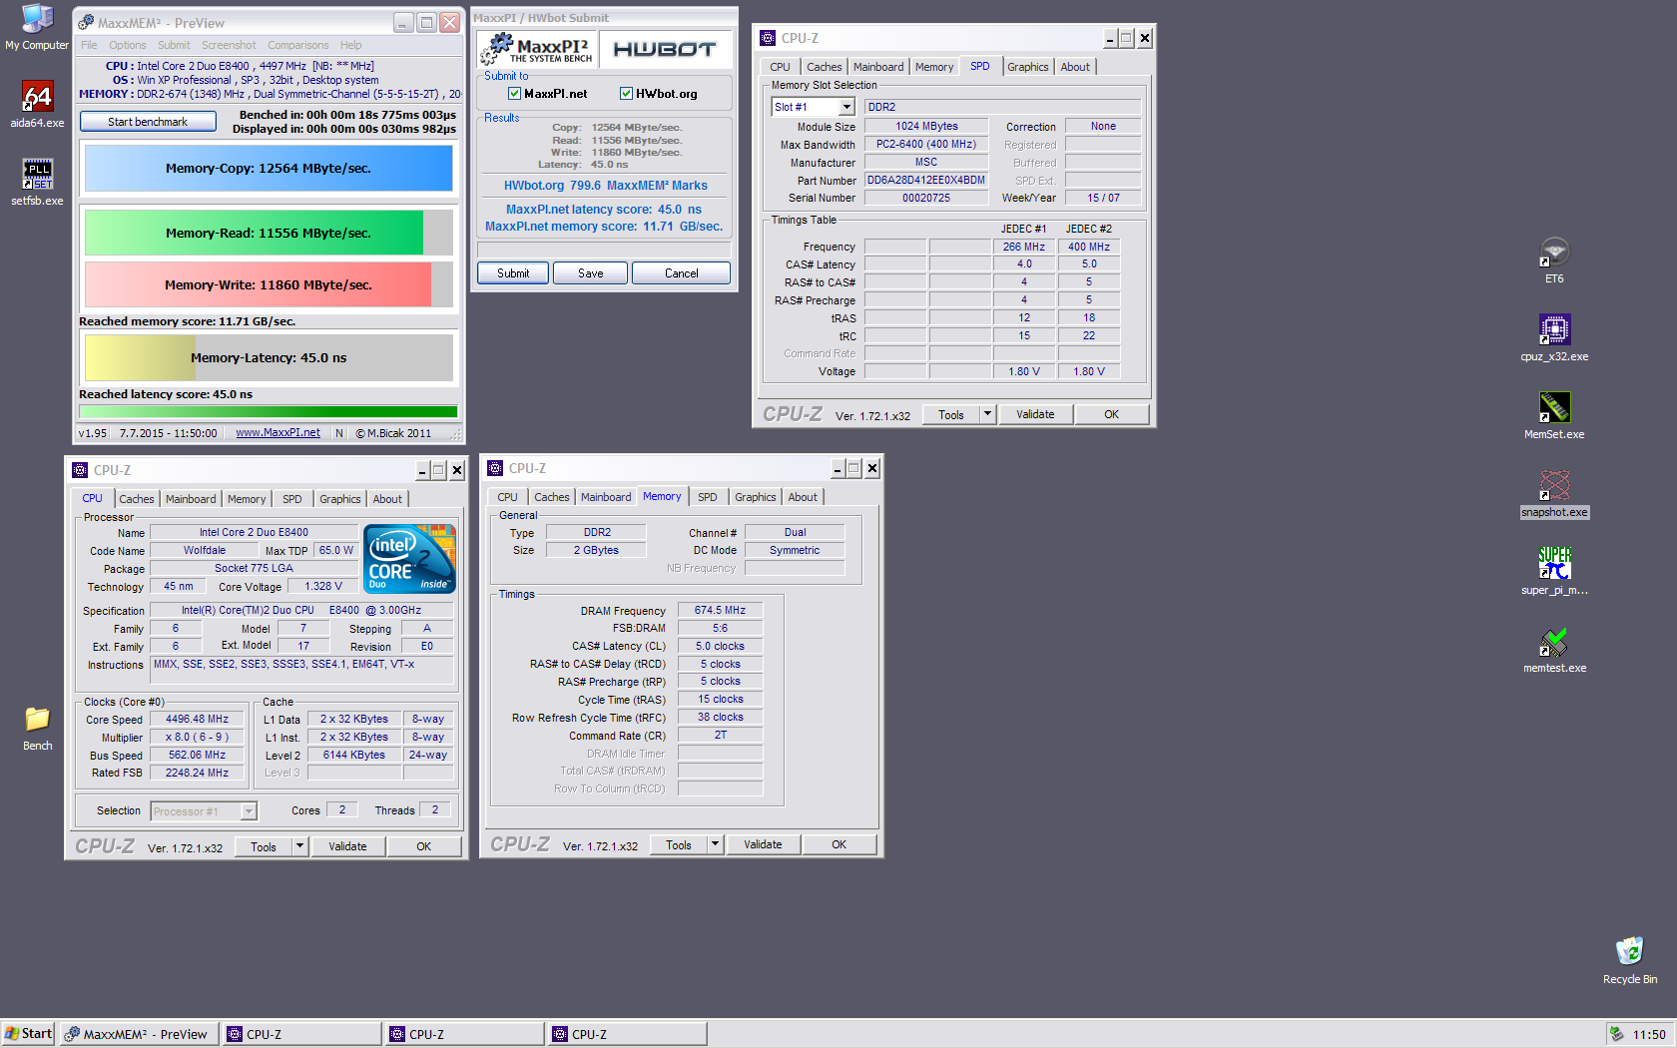Open www.MaxxPI.net link
Screen dimensions: 1677x1048
pos(278,433)
